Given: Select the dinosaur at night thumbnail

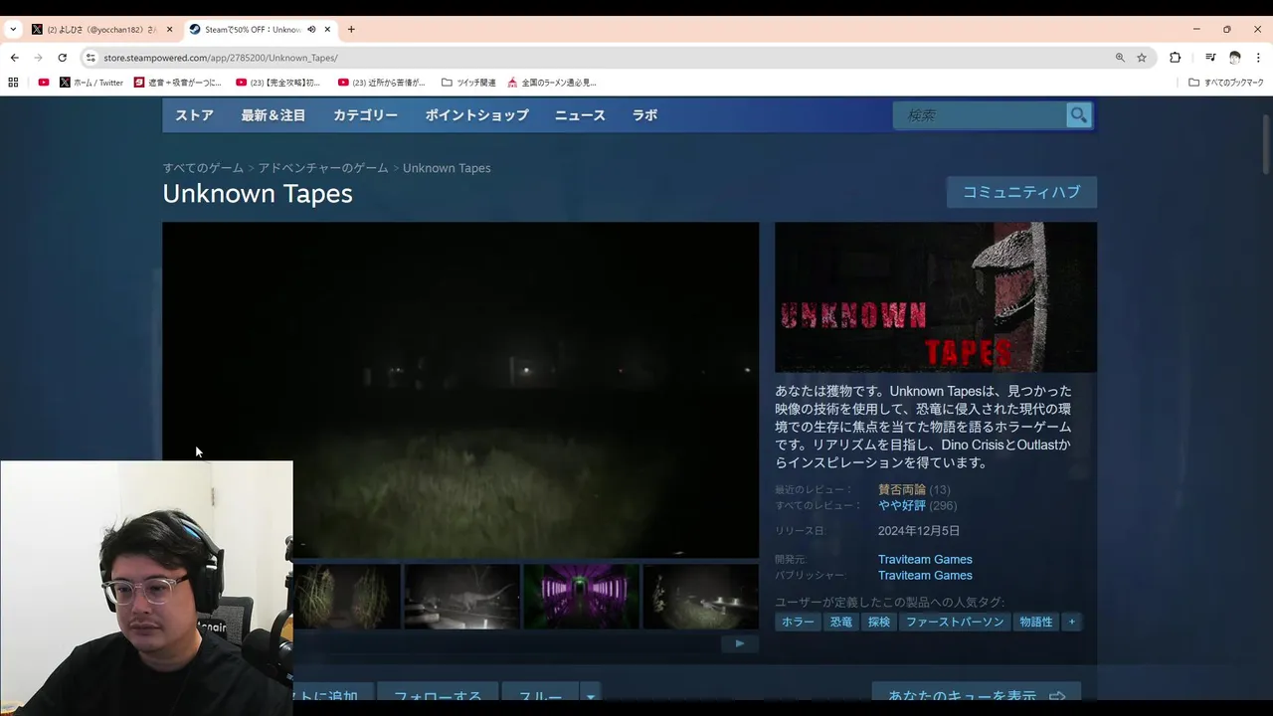Looking at the screenshot, I should click(x=462, y=597).
